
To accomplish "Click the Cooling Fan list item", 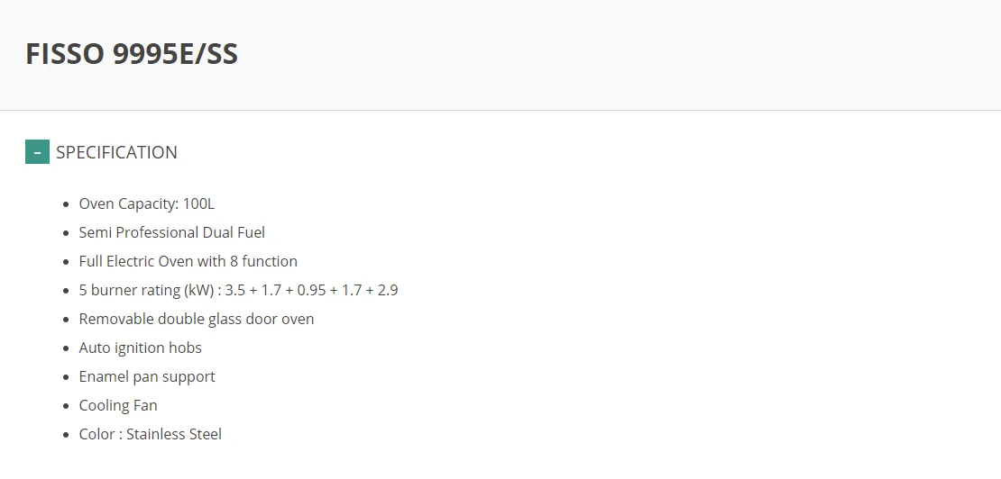I will 118,405.
